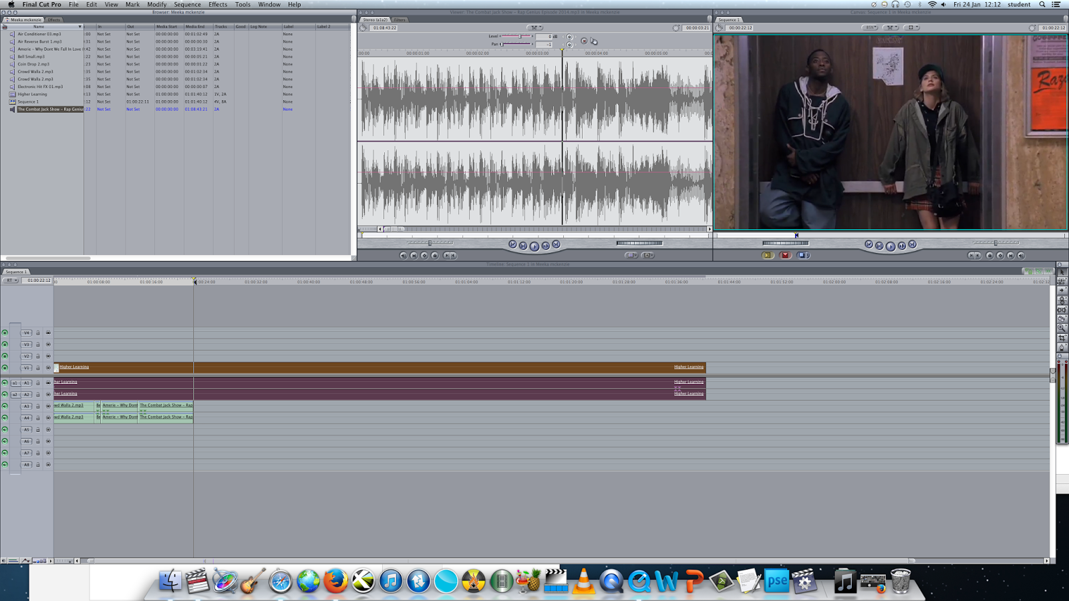Click the Play button in the Viewer
This screenshot has width=1069, height=601.
534,246
